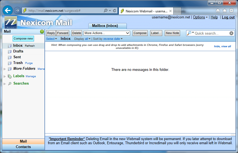The height and width of the screenshot is (153, 238).
Task: Click the Nexicom logo image
Action: (11, 22)
